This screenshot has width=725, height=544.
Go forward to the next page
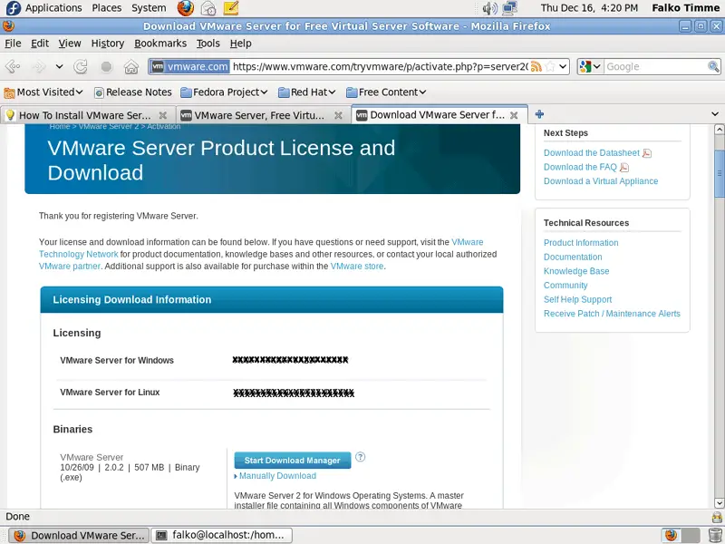(x=39, y=66)
